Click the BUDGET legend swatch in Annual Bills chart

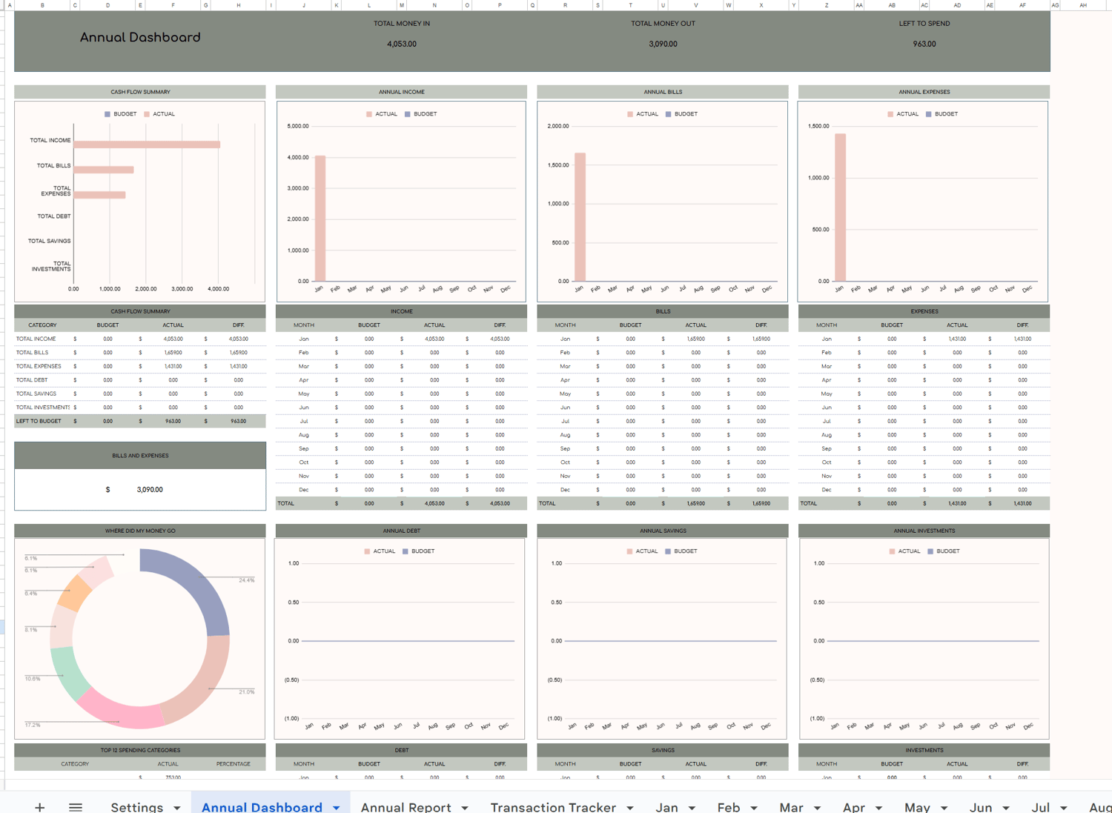pos(669,114)
